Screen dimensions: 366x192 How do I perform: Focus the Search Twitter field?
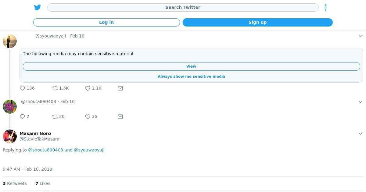(x=183, y=7)
